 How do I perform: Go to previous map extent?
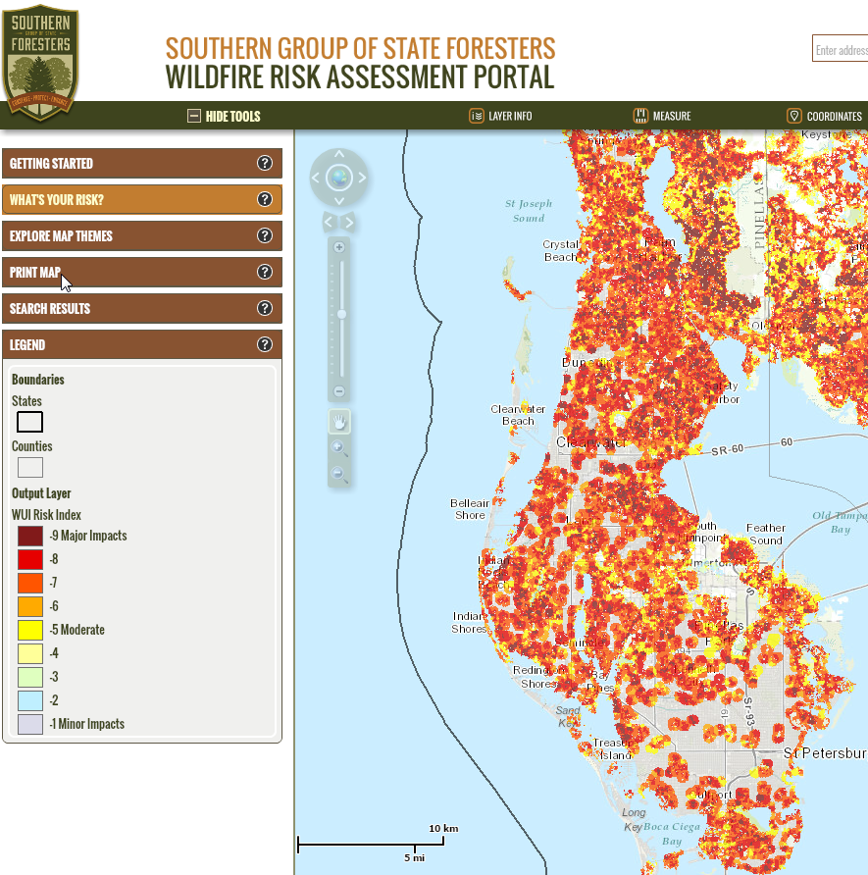tap(329, 222)
